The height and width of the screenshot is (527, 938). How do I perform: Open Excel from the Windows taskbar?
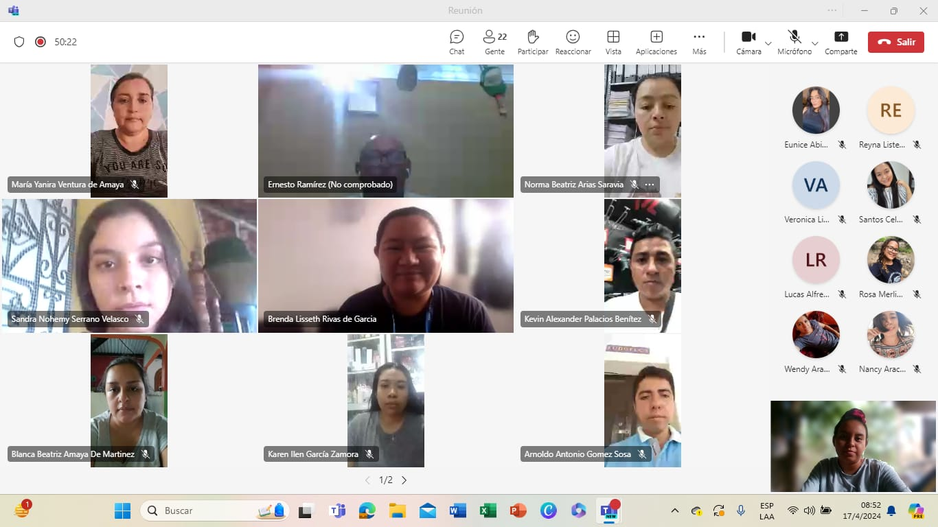(x=488, y=511)
